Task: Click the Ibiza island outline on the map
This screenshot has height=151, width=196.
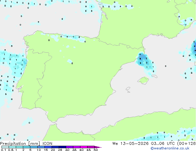Action: [128, 89]
